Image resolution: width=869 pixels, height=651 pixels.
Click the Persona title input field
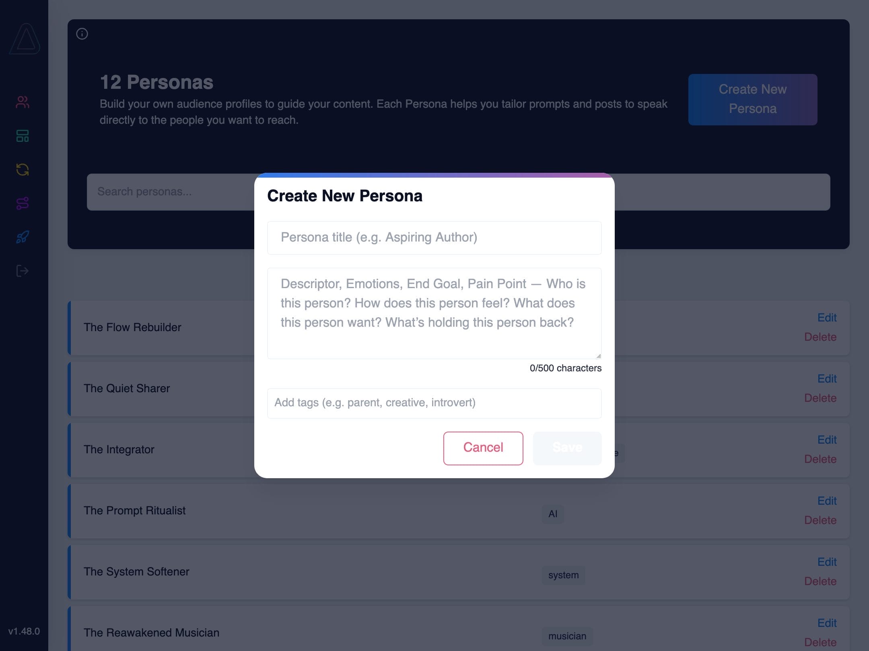tap(434, 237)
